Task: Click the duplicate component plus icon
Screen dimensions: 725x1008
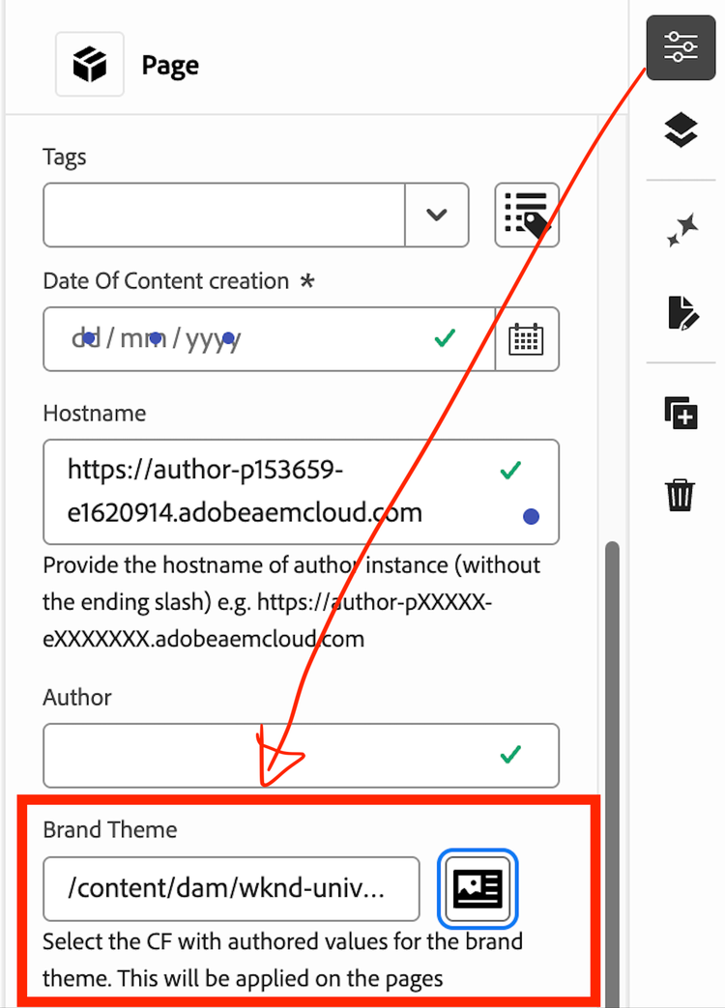Action: (x=681, y=413)
